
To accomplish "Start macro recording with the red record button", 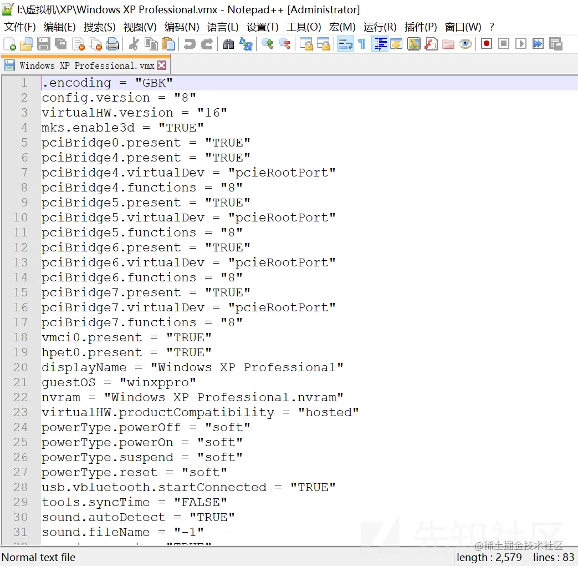I will [x=487, y=44].
